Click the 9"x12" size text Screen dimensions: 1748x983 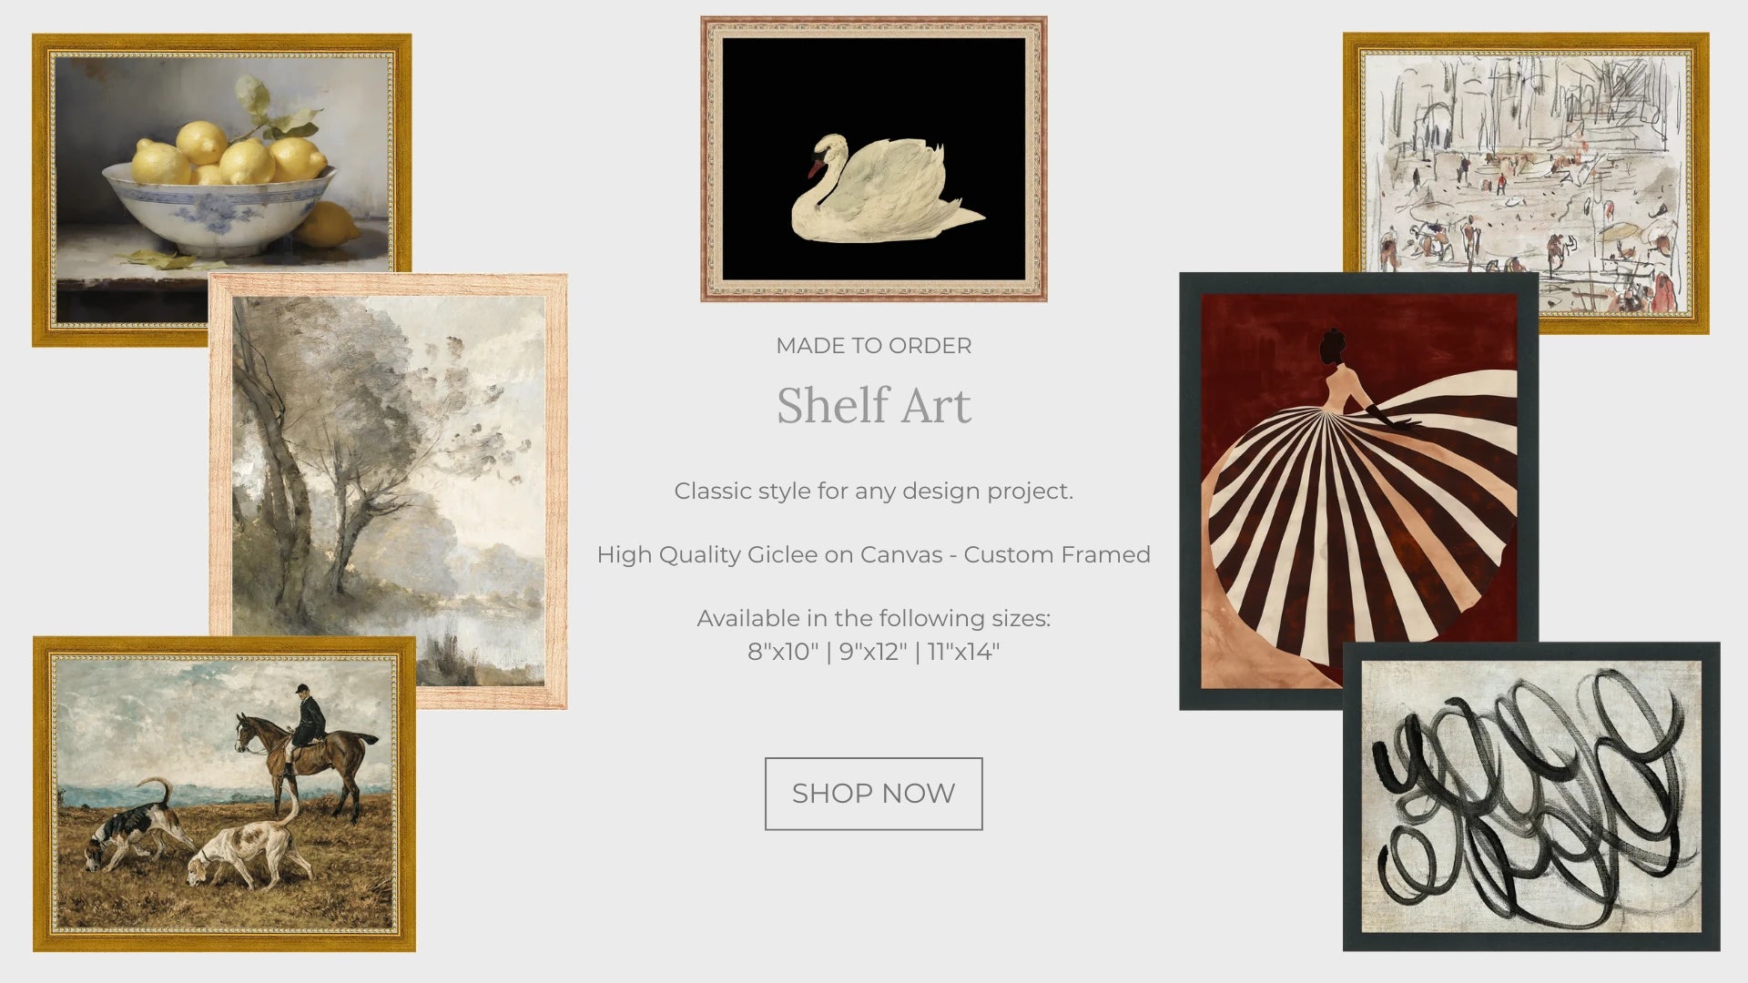point(873,652)
